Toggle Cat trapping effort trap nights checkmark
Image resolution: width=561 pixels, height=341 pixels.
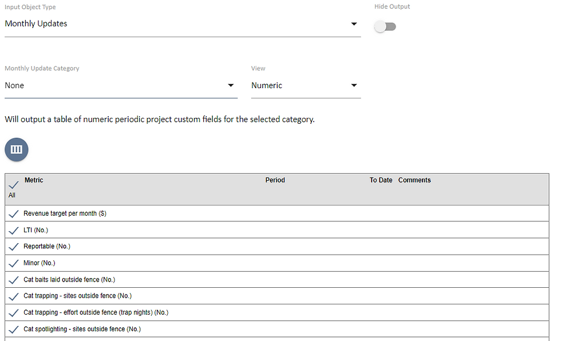14,313
